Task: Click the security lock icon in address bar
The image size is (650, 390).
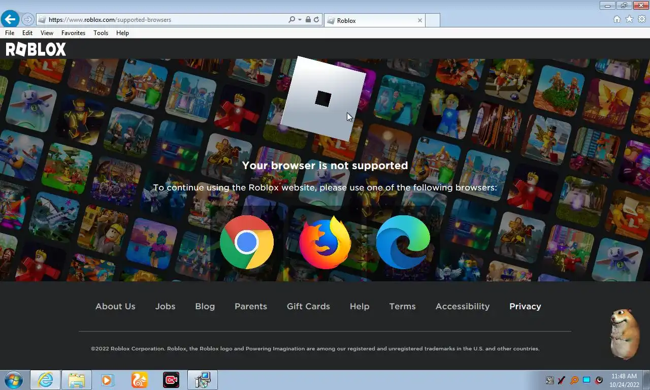Action: tap(308, 20)
